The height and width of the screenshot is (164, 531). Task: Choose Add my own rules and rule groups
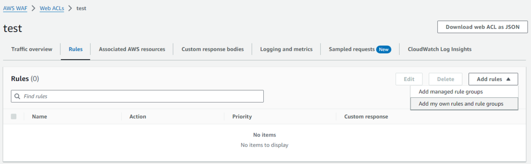464,104
